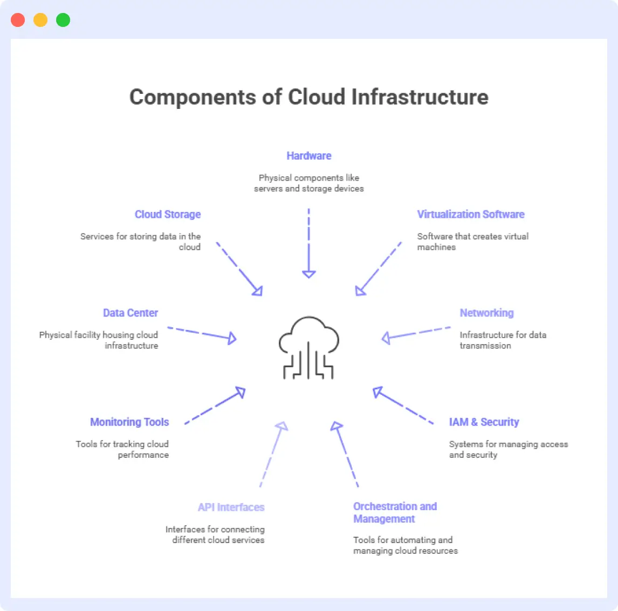
Task: Click the Virtualization Software heading
Action: point(471,214)
